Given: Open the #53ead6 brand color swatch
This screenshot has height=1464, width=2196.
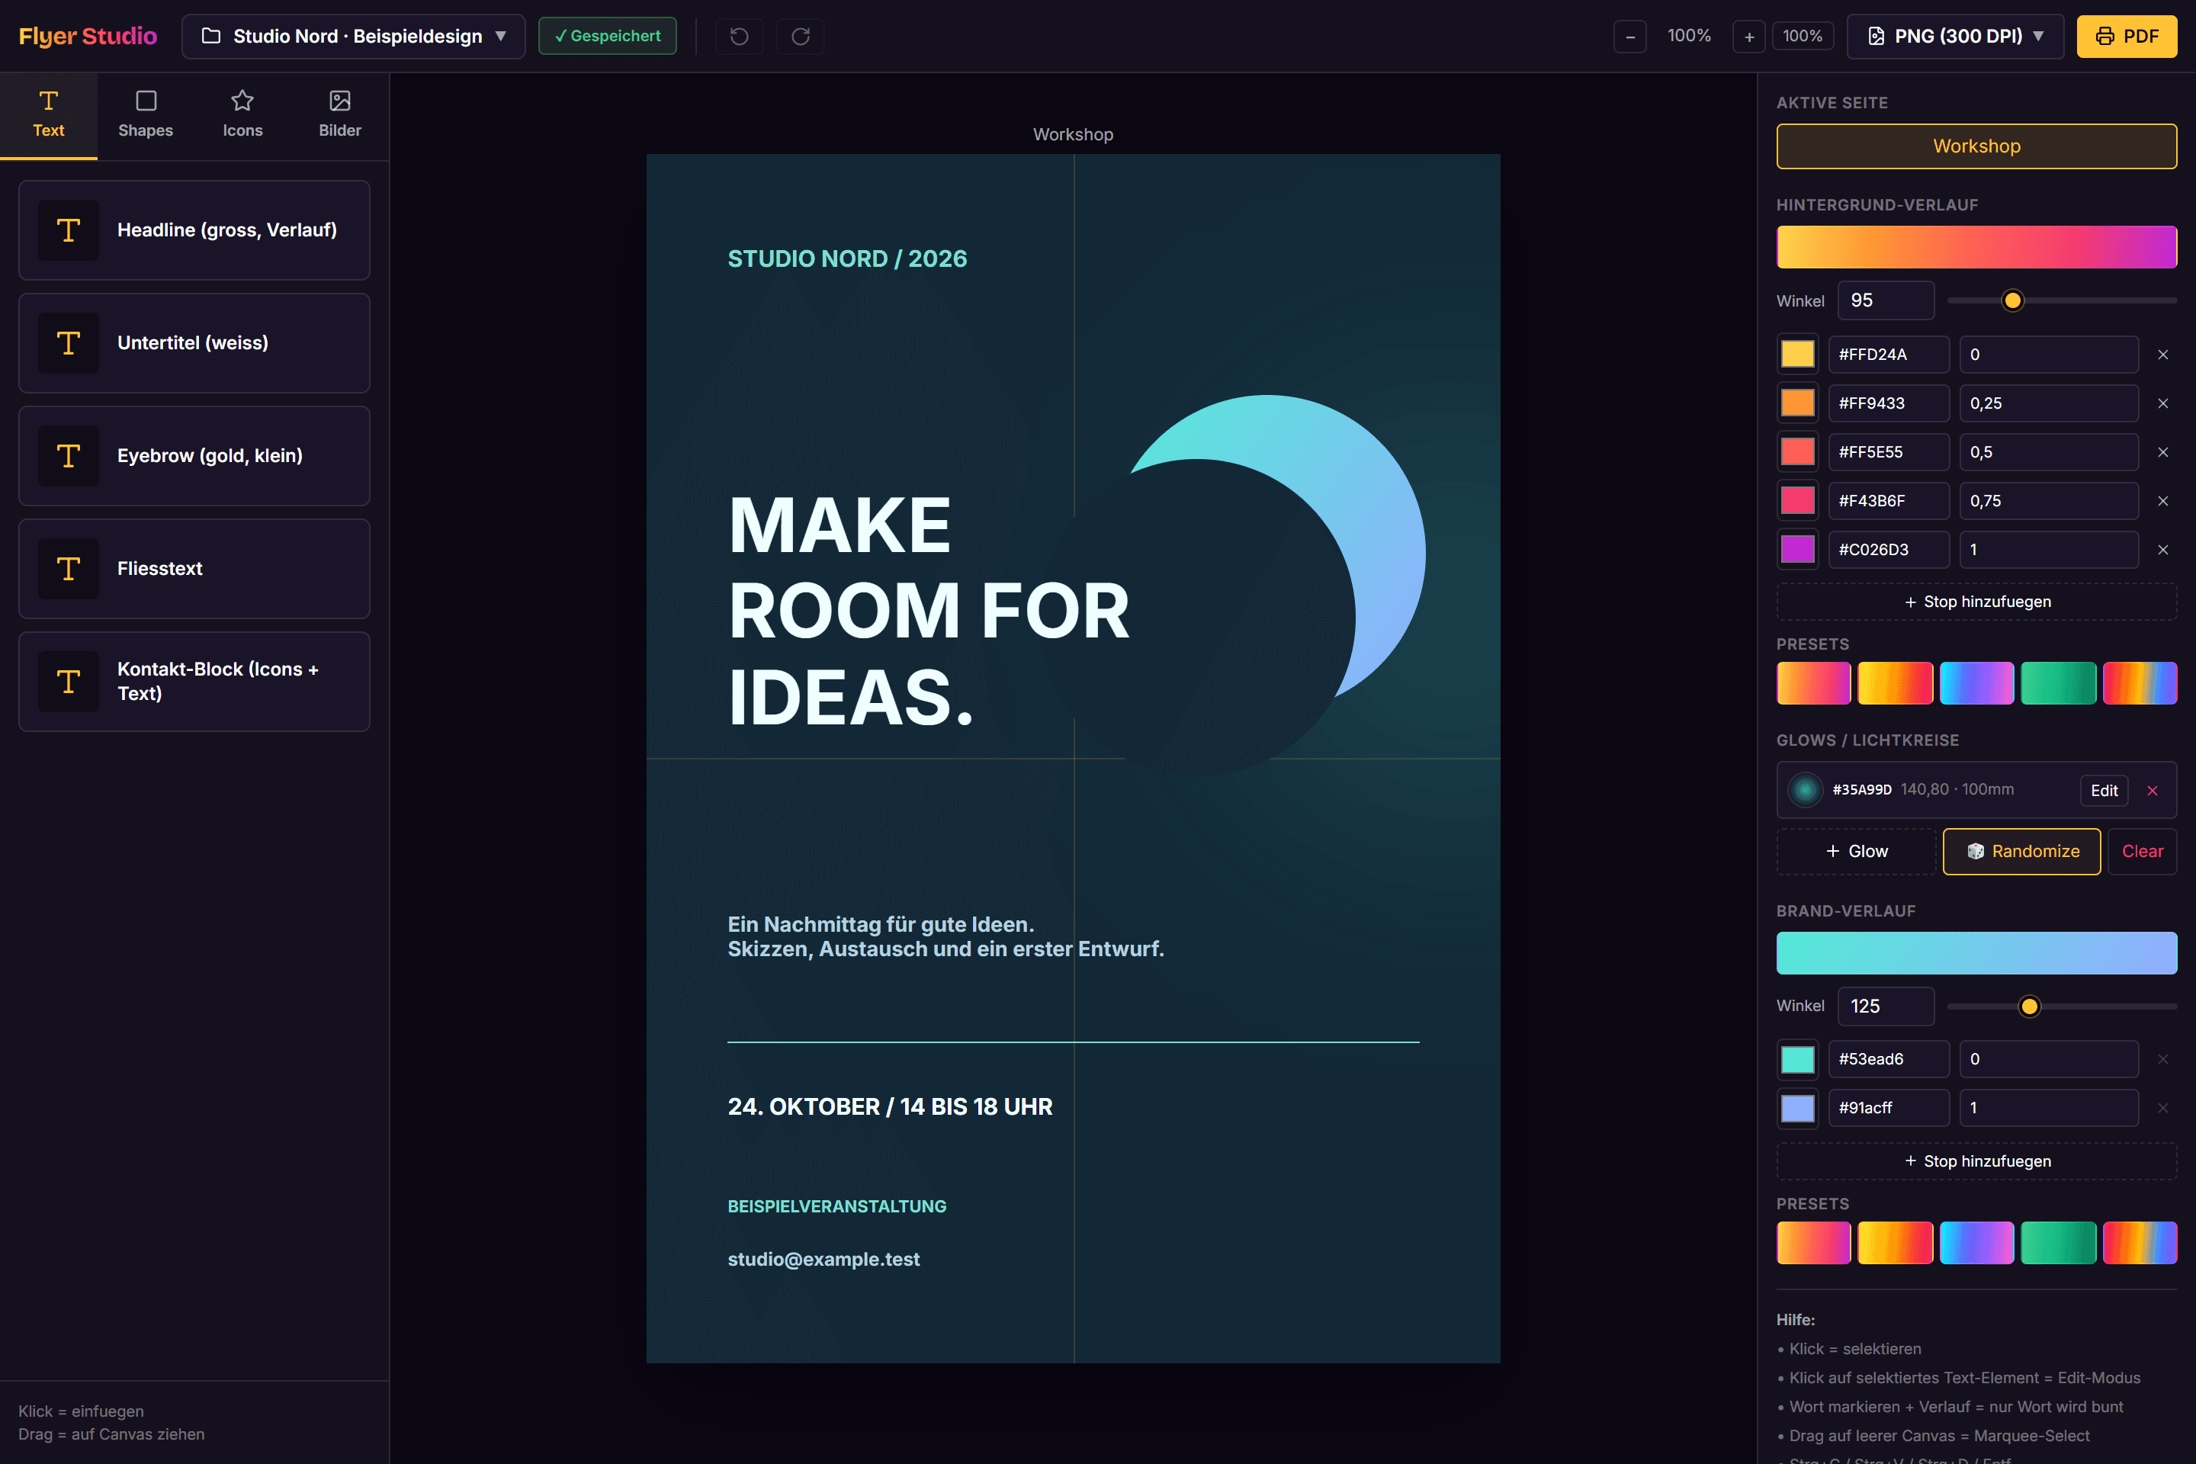Looking at the screenshot, I should (x=1797, y=1059).
